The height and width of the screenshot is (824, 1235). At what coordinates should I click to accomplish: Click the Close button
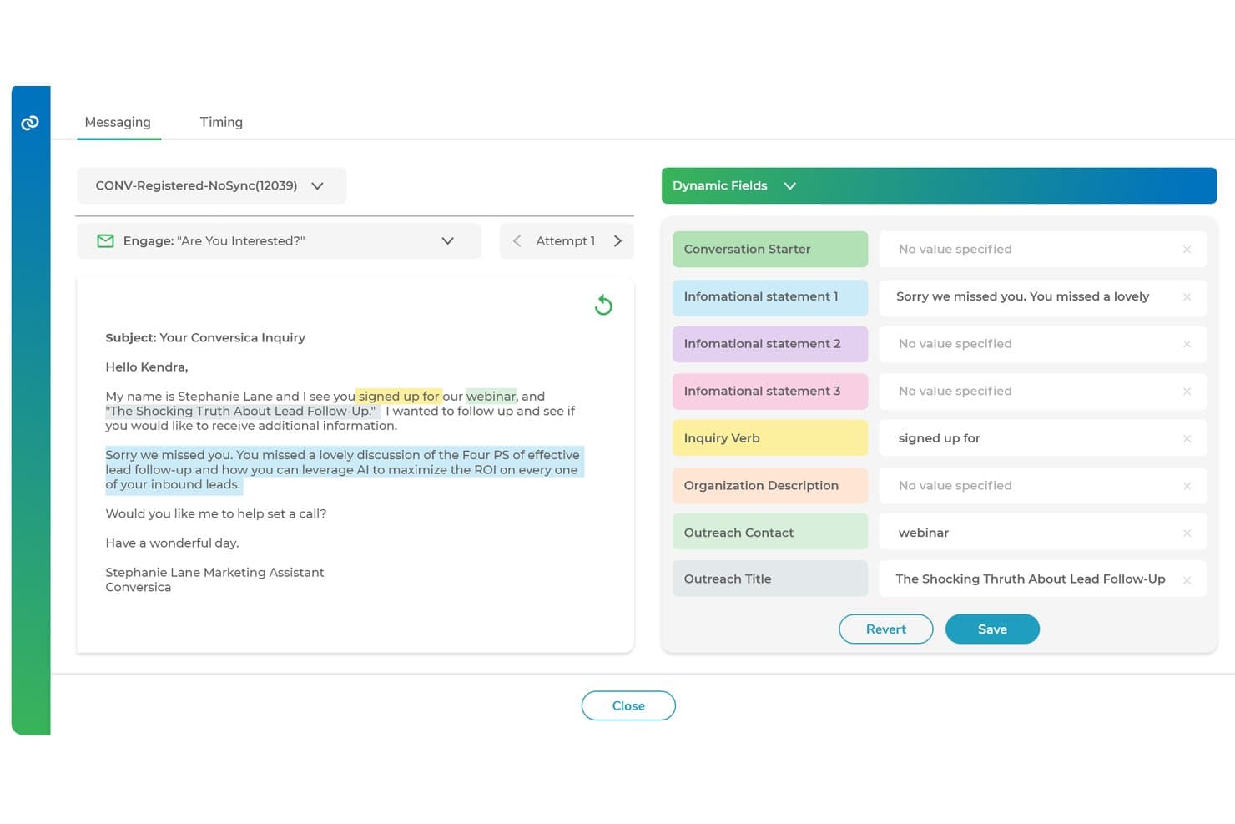(x=628, y=706)
